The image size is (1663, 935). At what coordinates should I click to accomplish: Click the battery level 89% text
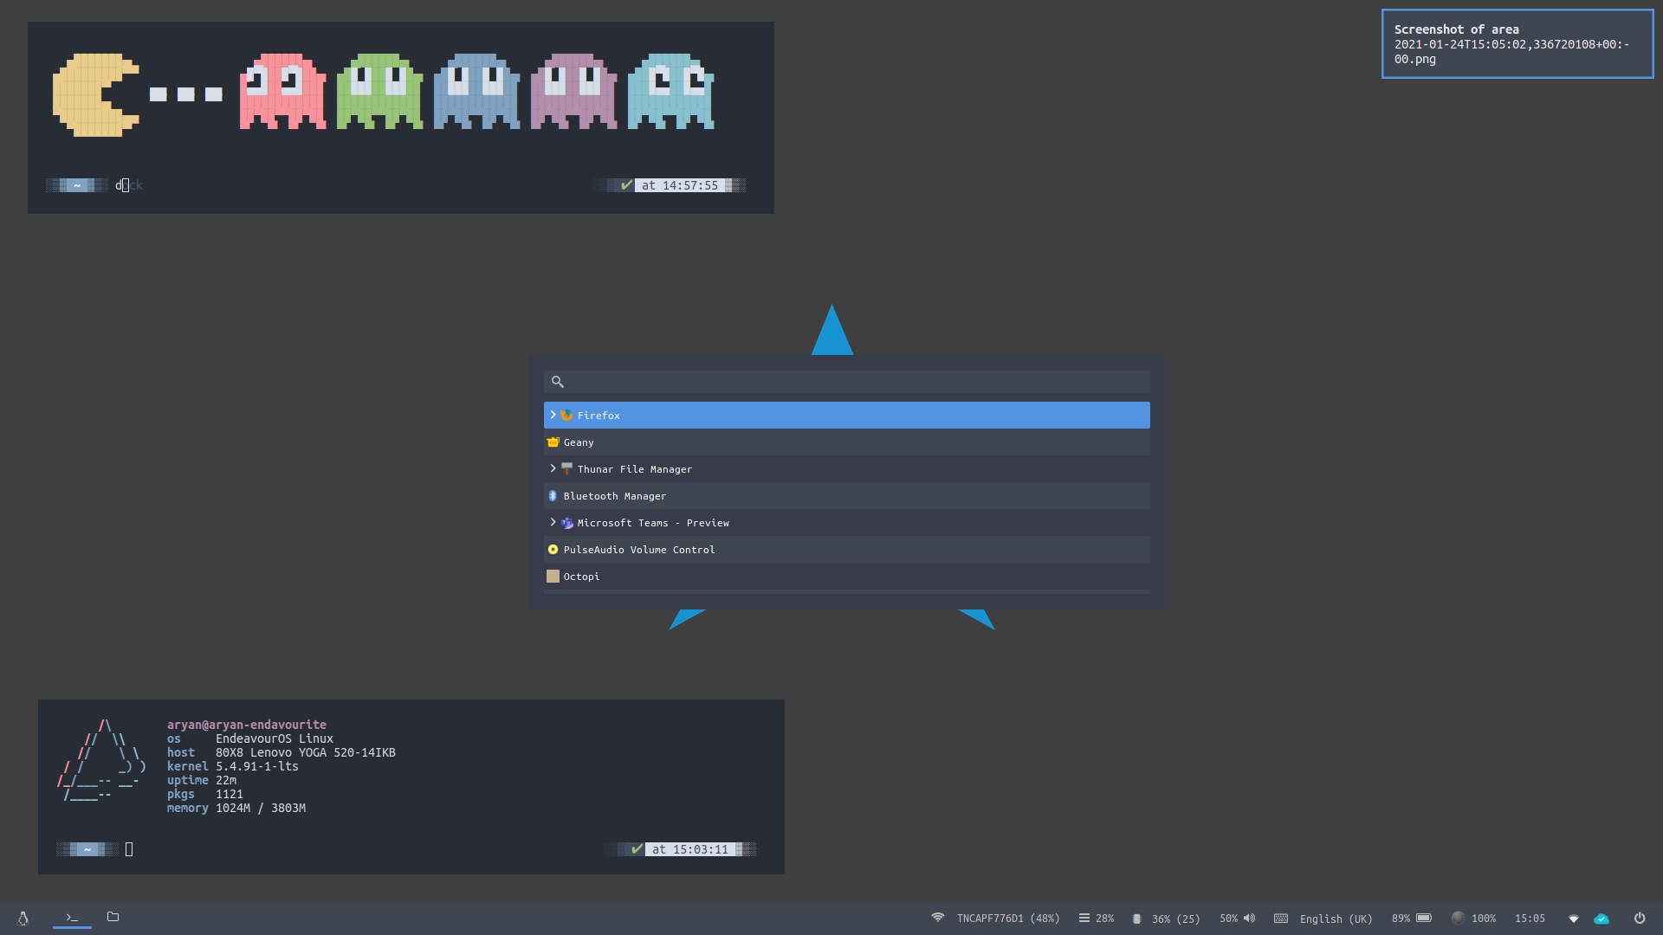pos(1401,919)
